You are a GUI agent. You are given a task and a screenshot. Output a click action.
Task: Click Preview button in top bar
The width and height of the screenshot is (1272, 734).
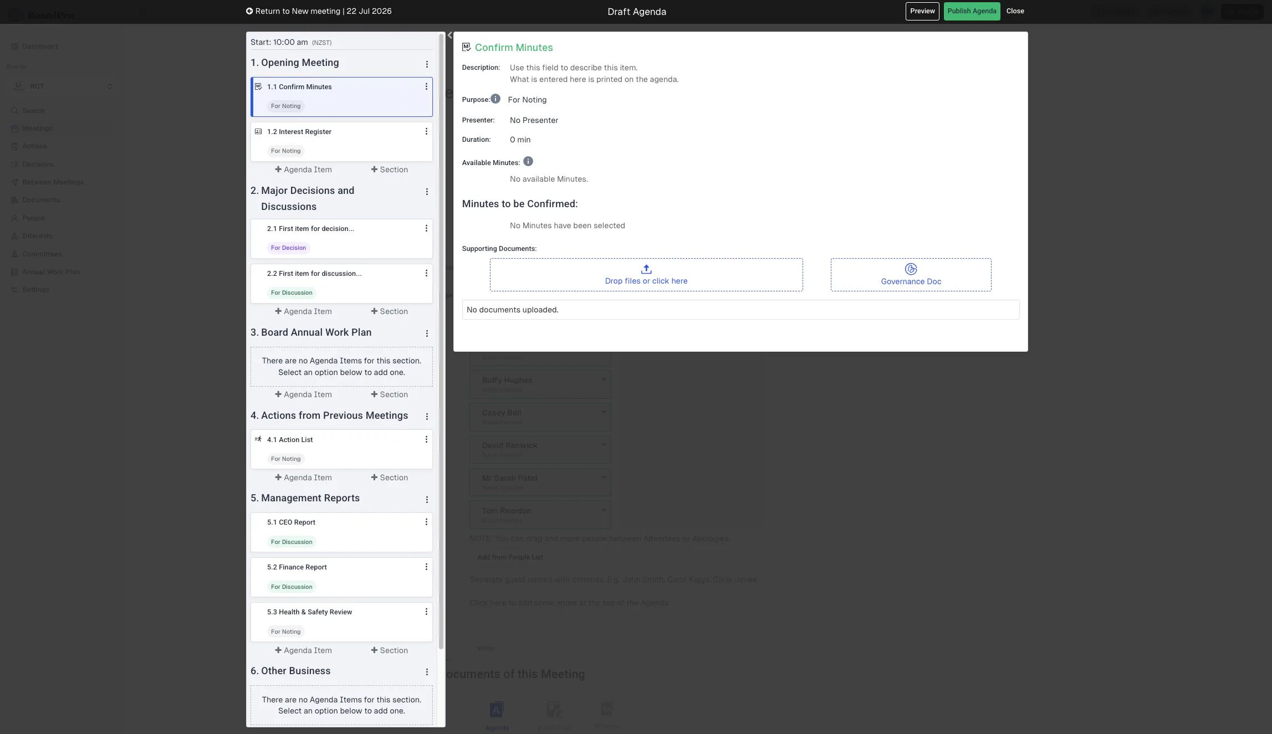coord(922,11)
